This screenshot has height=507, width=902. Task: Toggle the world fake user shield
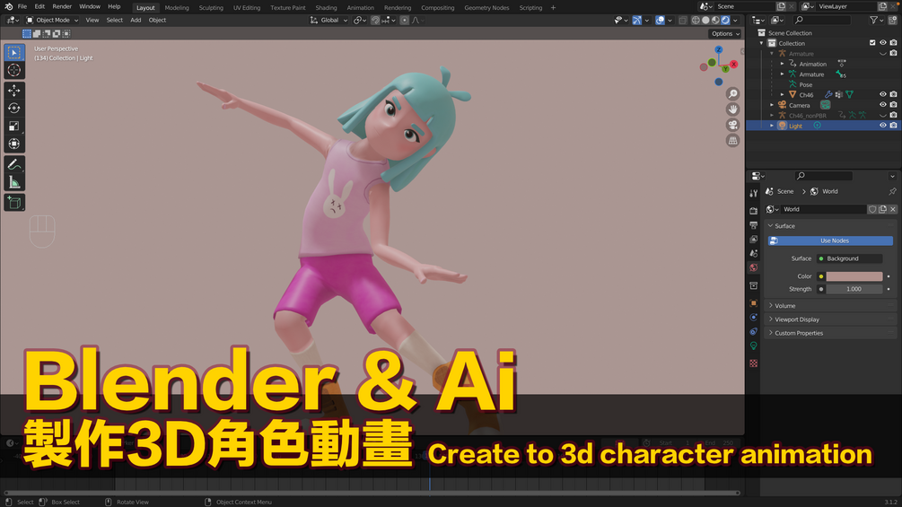872,209
